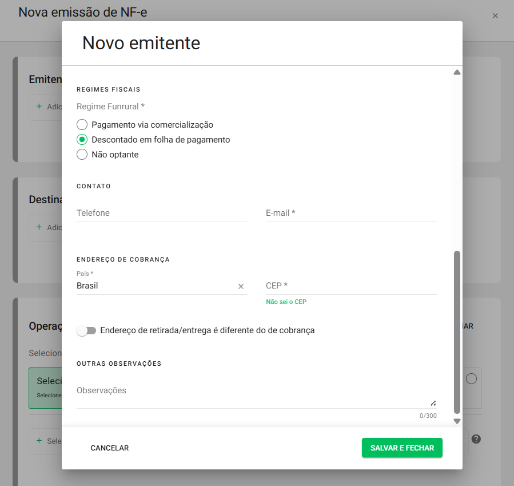Toggle the different pickup/delivery address switch
This screenshot has width=514, height=486.
click(87, 331)
